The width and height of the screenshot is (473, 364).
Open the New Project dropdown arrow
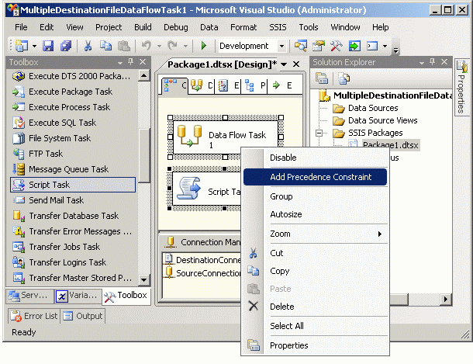click(x=34, y=47)
